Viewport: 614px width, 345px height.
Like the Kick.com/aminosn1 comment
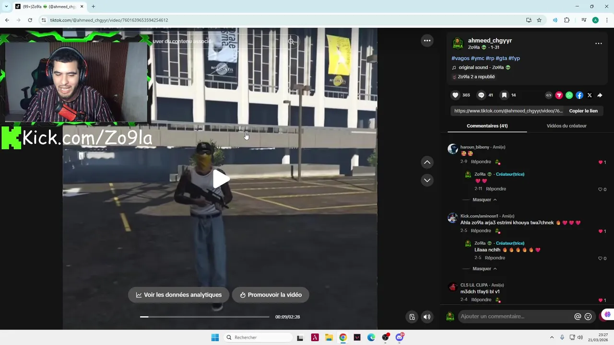pos(600,231)
